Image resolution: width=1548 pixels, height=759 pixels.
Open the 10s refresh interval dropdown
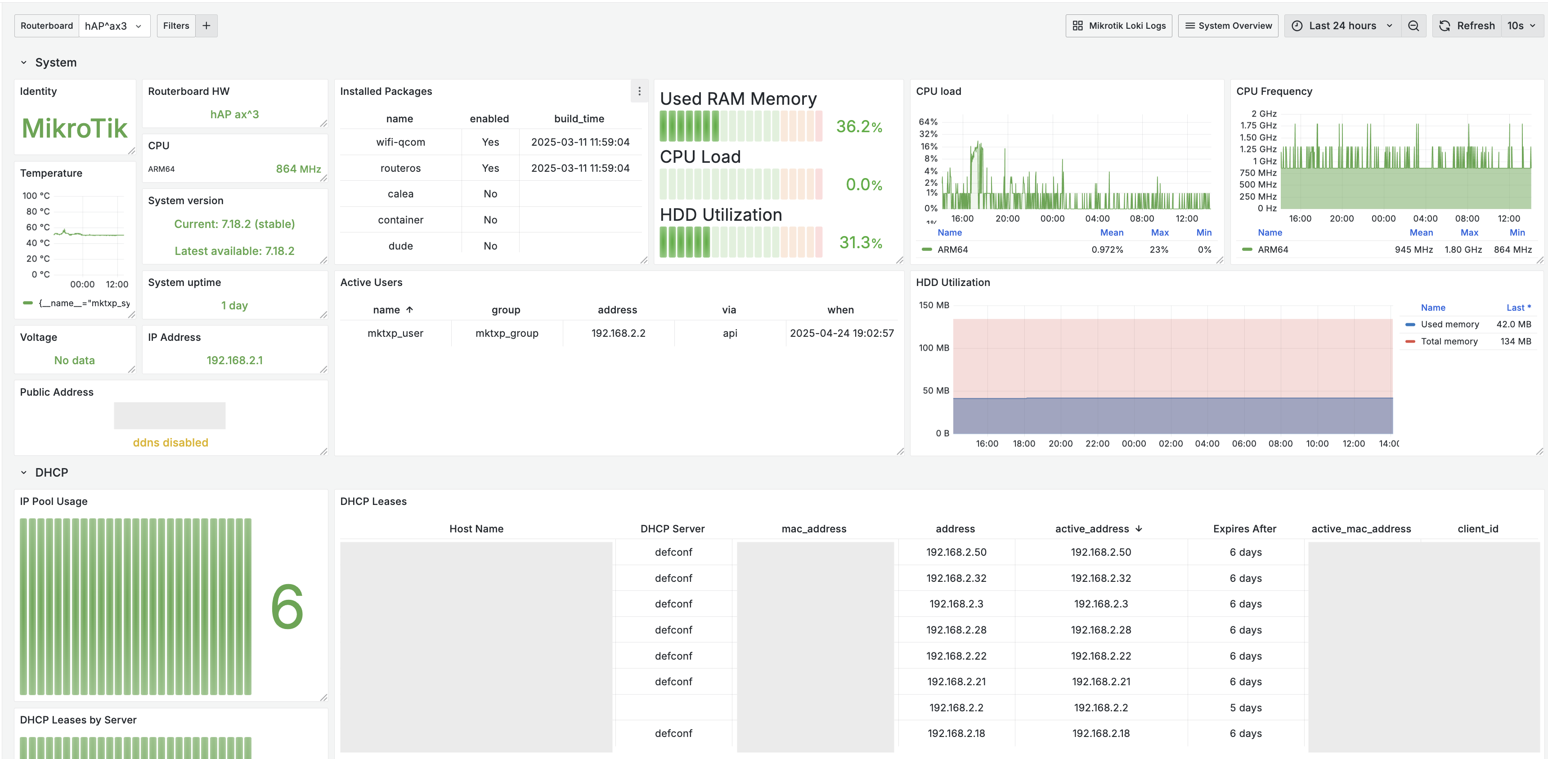point(1521,26)
